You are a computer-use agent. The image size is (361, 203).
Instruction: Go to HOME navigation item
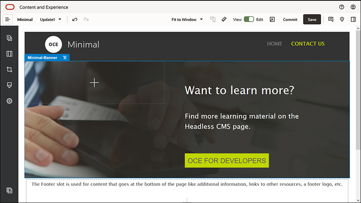click(x=274, y=44)
